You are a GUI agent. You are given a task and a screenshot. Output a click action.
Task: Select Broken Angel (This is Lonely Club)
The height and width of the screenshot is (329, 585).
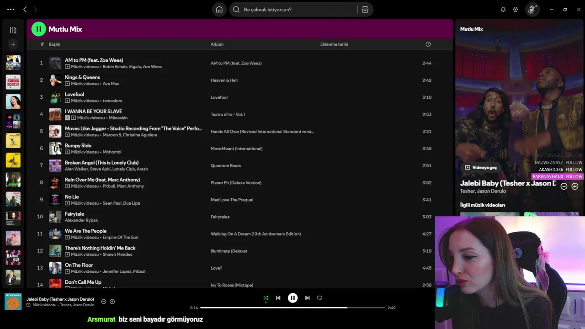click(101, 163)
